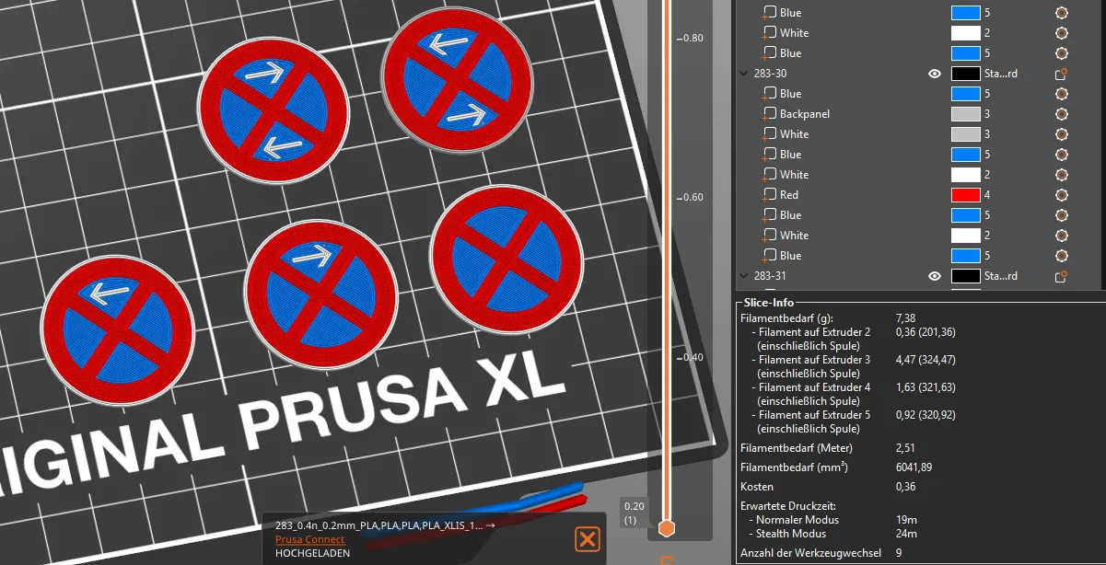Click the orange layer slider handle
The image size is (1106, 565).
point(666,528)
